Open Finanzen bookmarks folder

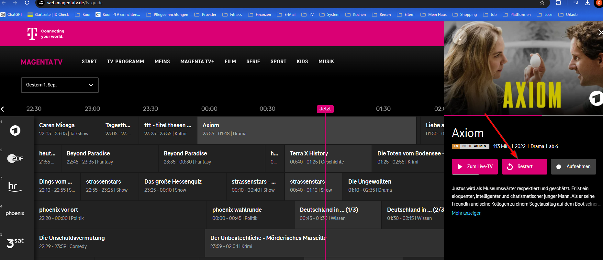[x=260, y=15]
